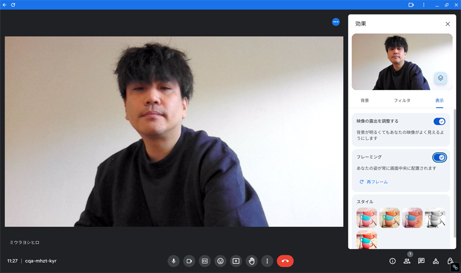Turn off the camera button
The image size is (461, 273).
click(189, 261)
